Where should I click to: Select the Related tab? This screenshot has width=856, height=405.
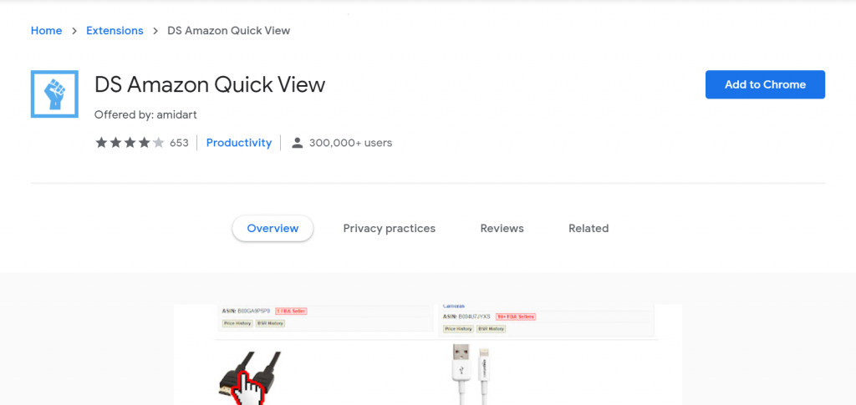[588, 229]
